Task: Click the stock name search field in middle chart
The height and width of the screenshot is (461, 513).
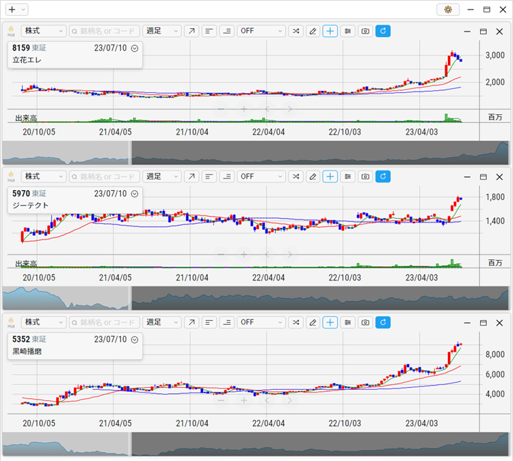Action: (104, 176)
